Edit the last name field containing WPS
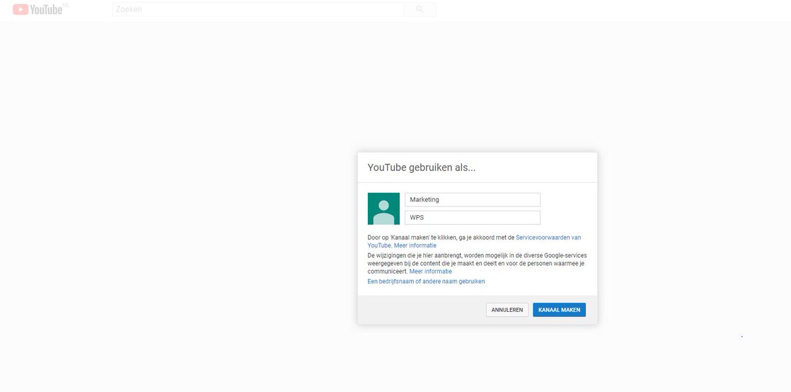 point(473,218)
